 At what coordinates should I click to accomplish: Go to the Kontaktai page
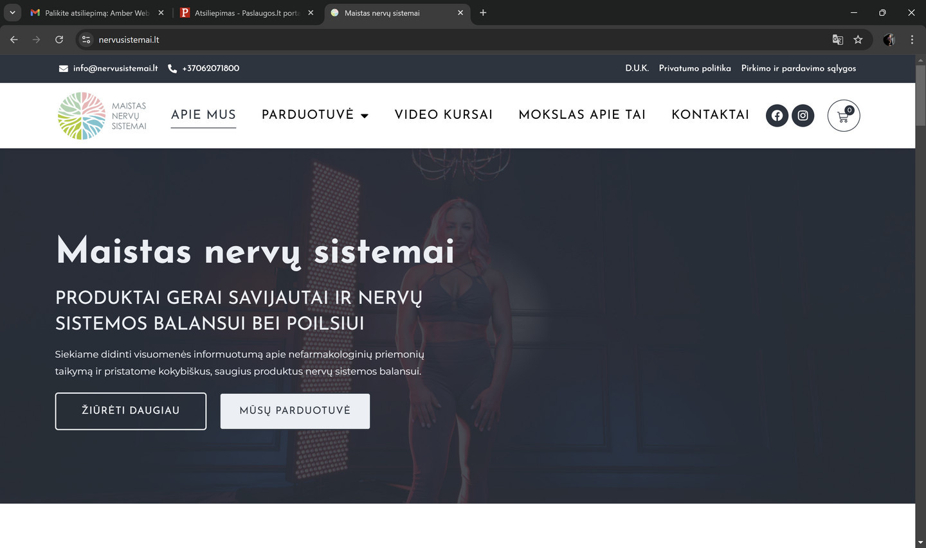711,114
